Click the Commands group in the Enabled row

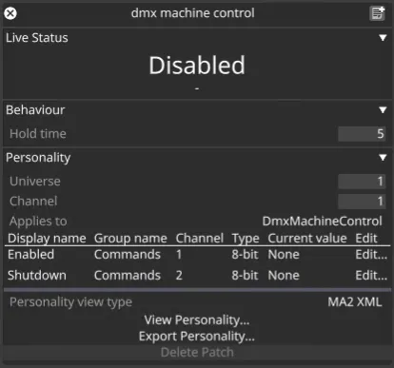128,255
